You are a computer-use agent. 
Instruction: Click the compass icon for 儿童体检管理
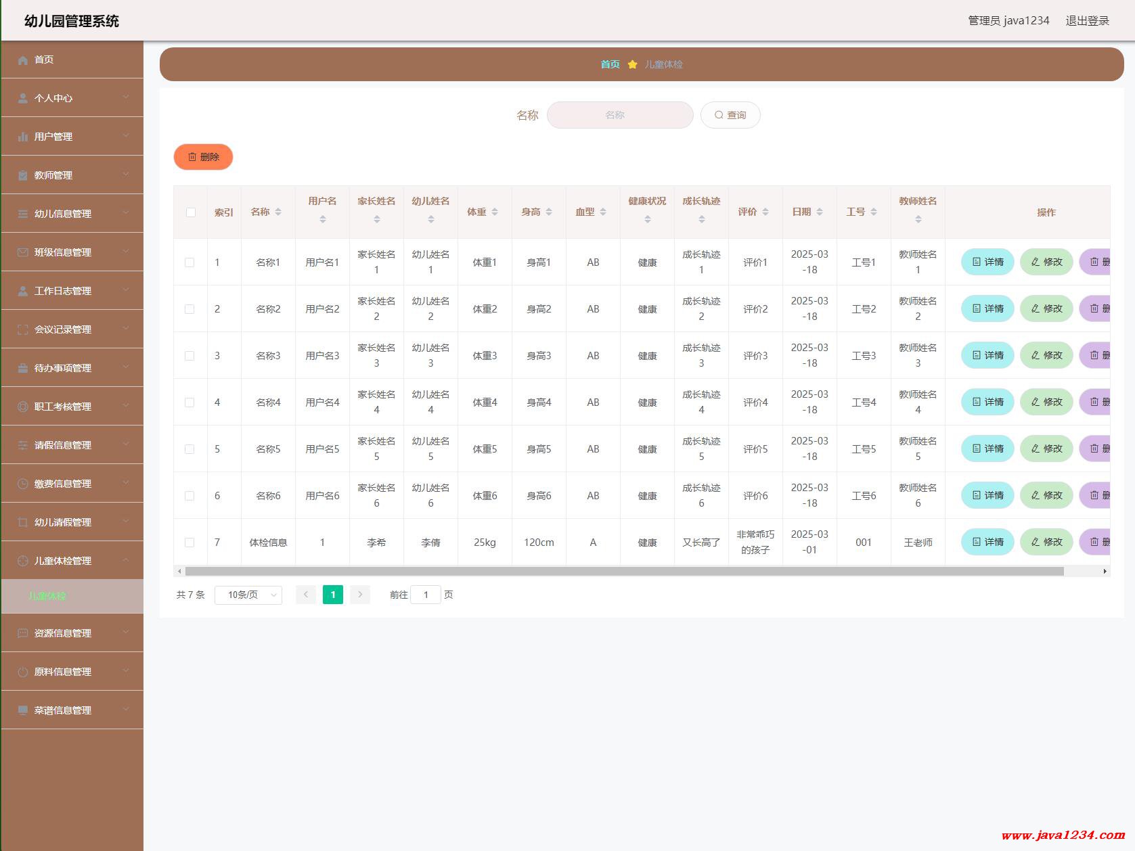point(22,561)
